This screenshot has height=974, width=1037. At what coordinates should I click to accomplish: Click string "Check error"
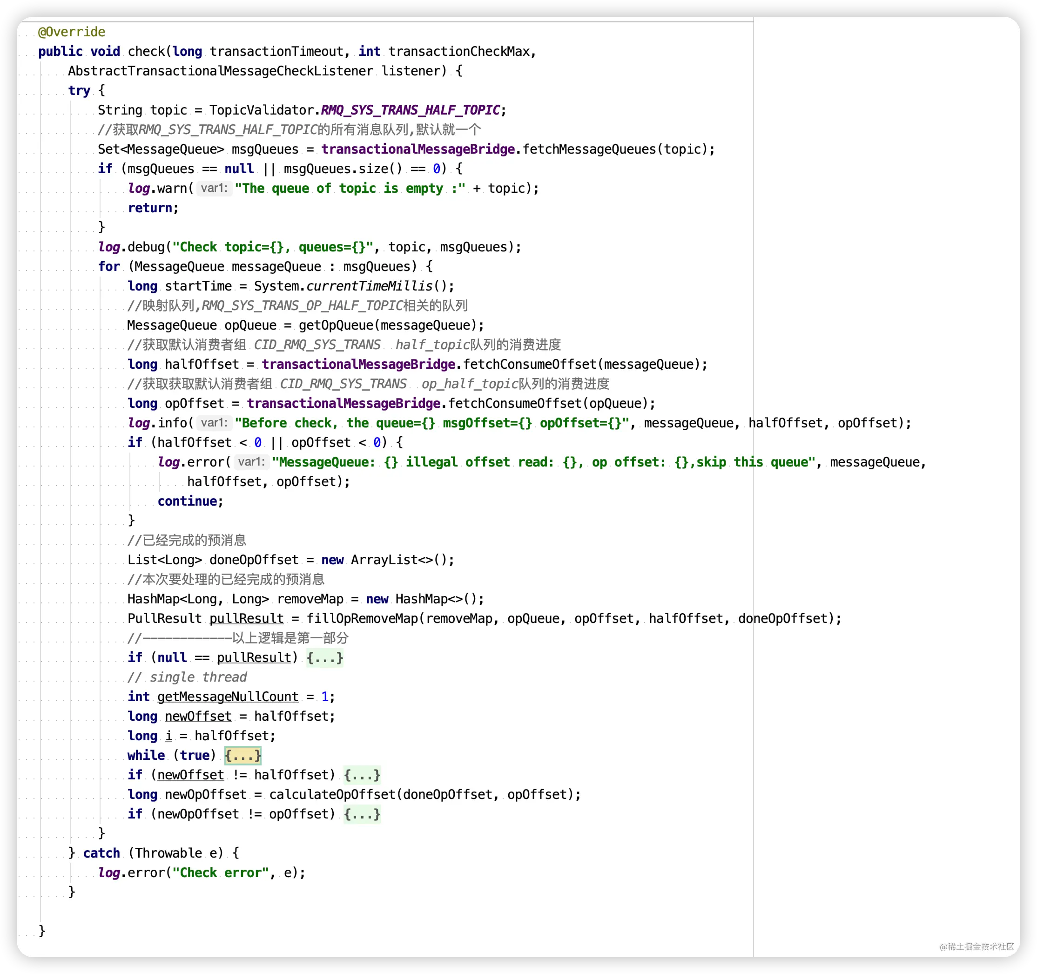tap(221, 873)
